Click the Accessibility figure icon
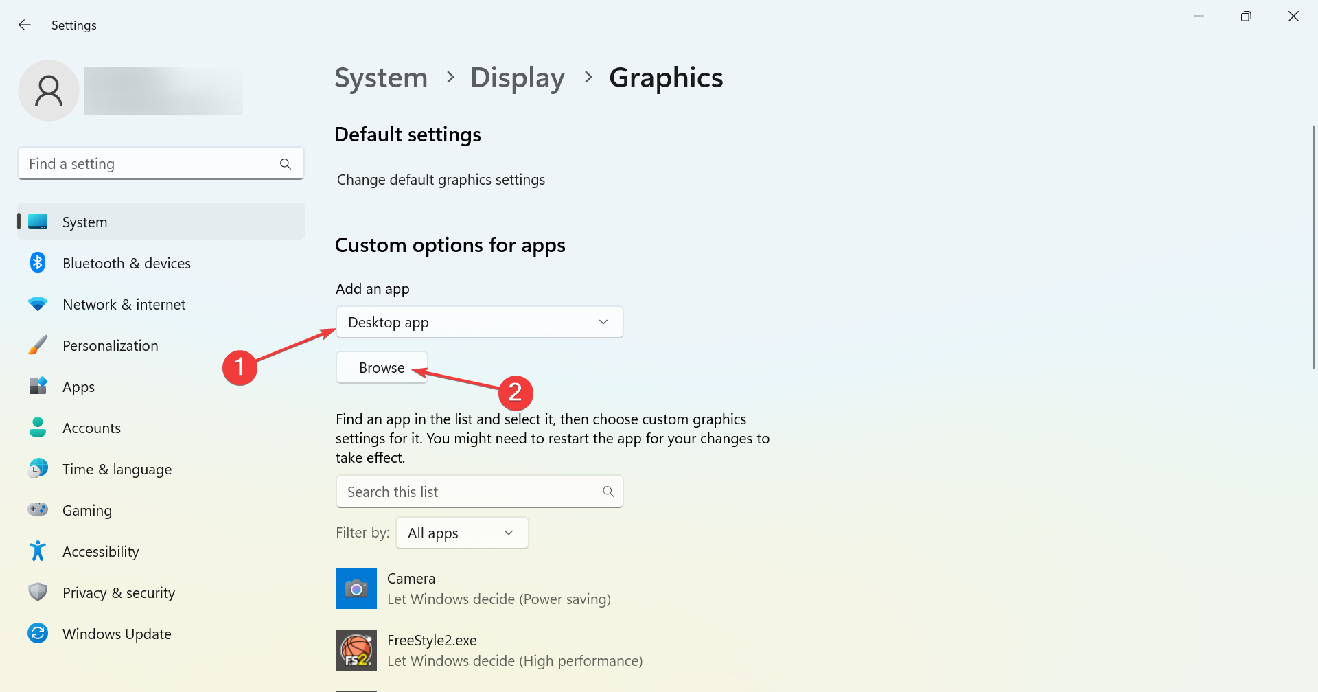 point(38,551)
